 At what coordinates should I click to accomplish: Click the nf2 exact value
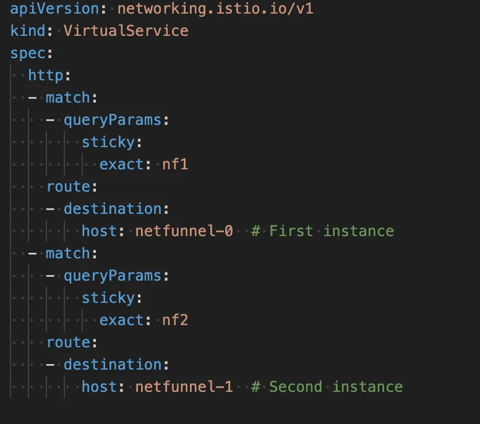[174, 320]
